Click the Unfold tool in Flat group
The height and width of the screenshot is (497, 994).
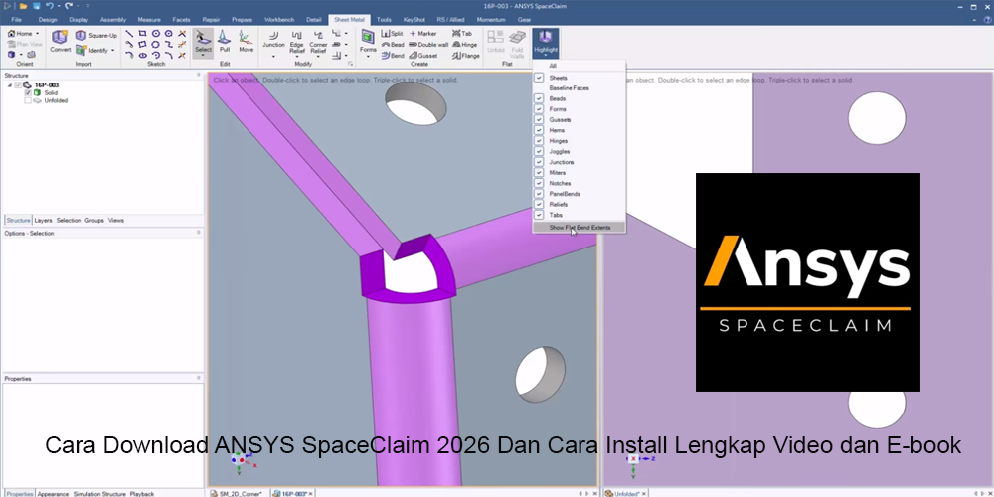495,42
